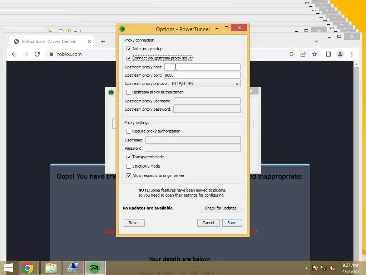
Task: Open the computer icon on taskbar
Action: coord(73,268)
